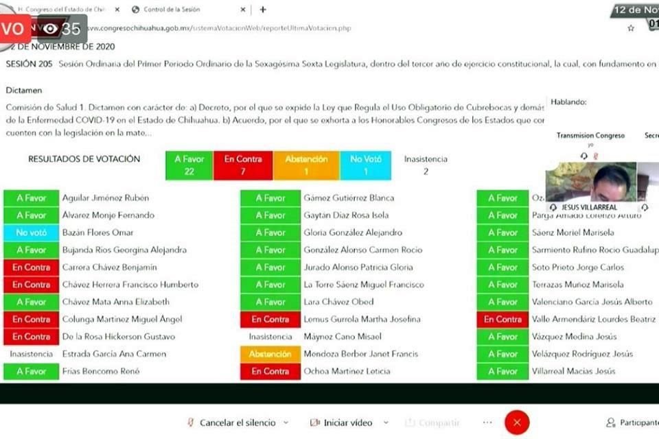Click the microphone icon for Cancelar el silencio
Screen dimensions: 659x439
[191, 423]
